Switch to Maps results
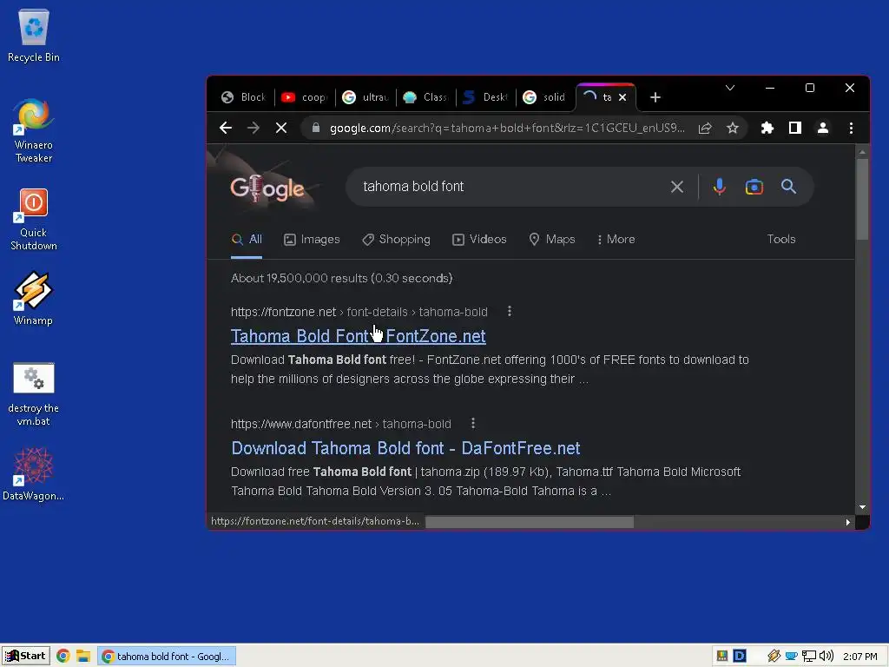 tap(551, 240)
